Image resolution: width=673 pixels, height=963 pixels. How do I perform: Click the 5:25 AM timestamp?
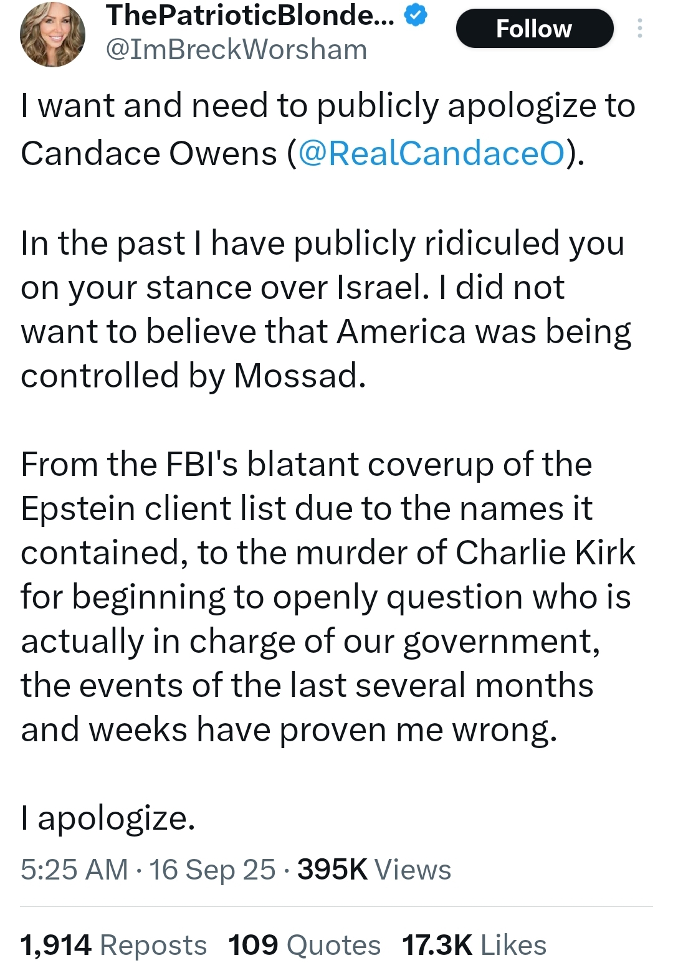[74, 870]
